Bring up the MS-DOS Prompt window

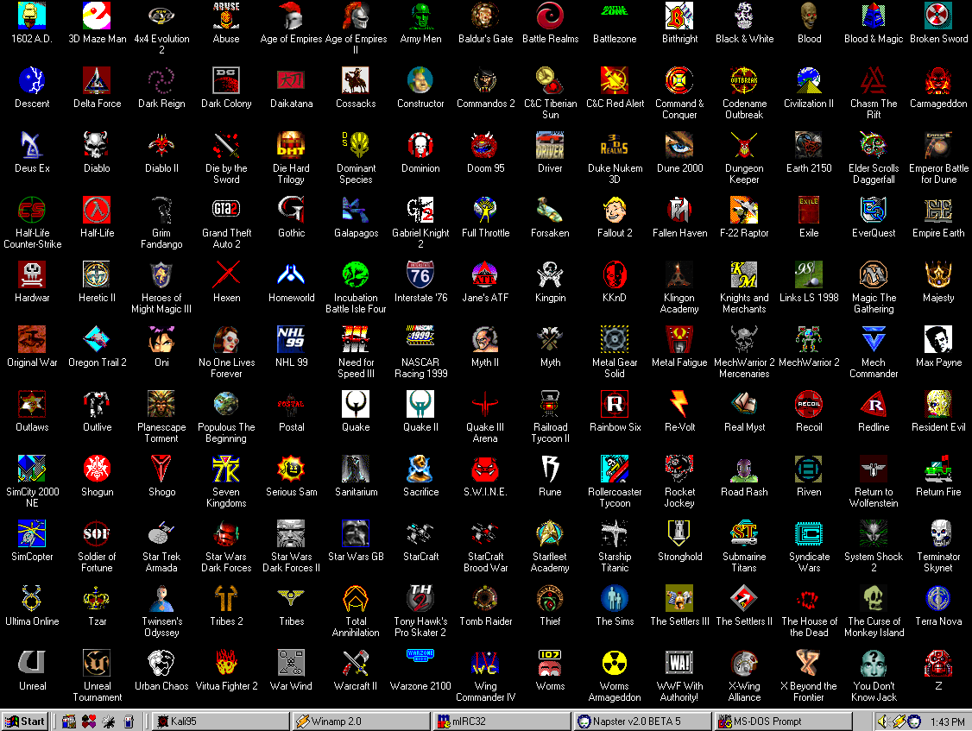tap(784, 722)
